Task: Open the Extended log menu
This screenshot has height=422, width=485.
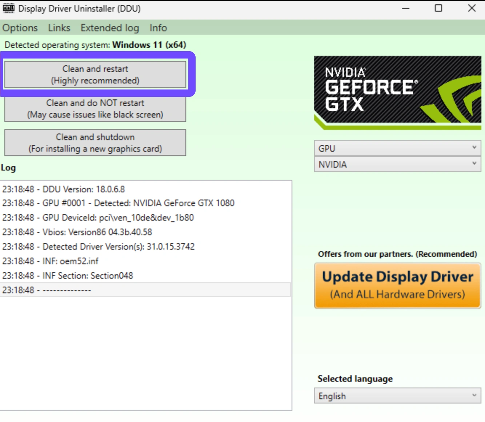Action: point(110,28)
